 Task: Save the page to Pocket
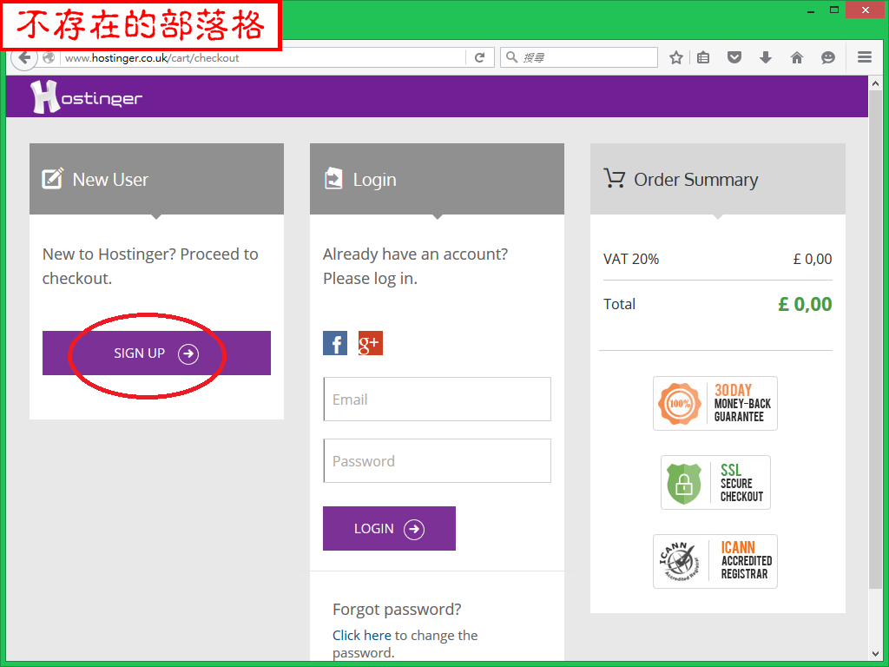click(x=734, y=57)
